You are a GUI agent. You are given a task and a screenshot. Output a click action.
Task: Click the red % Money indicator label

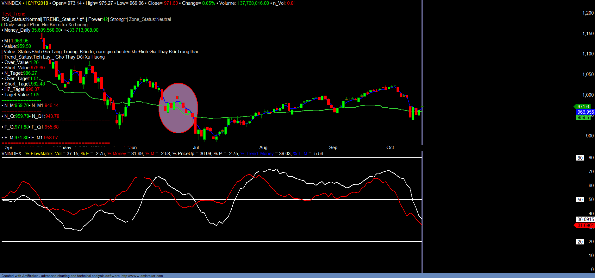point(116,154)
